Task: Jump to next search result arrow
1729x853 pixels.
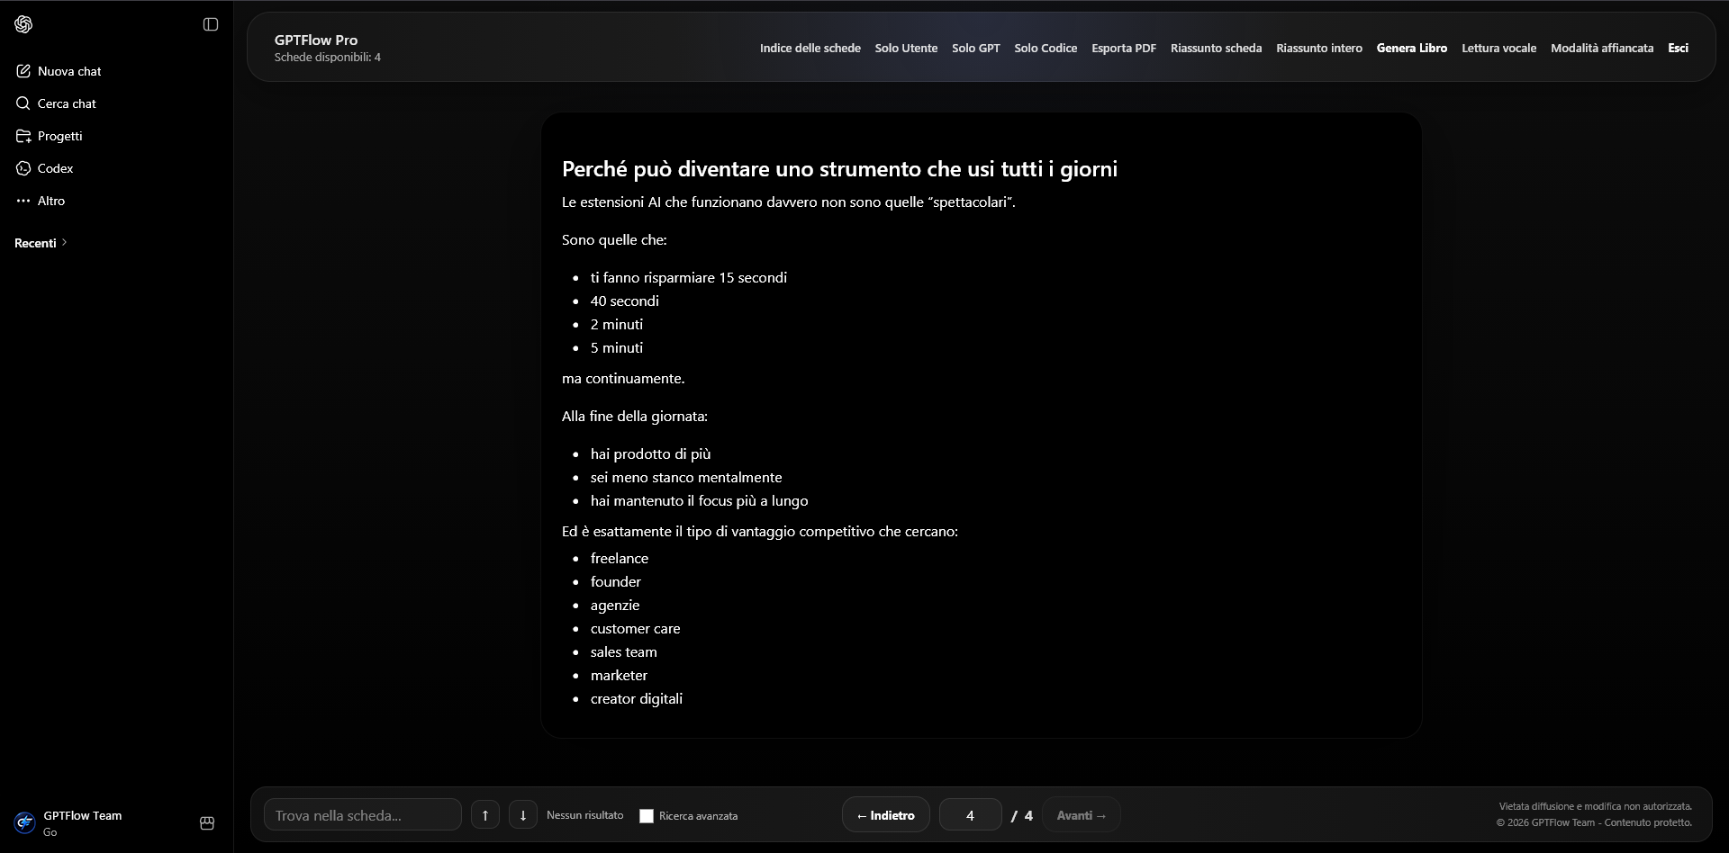Action: 523,815
